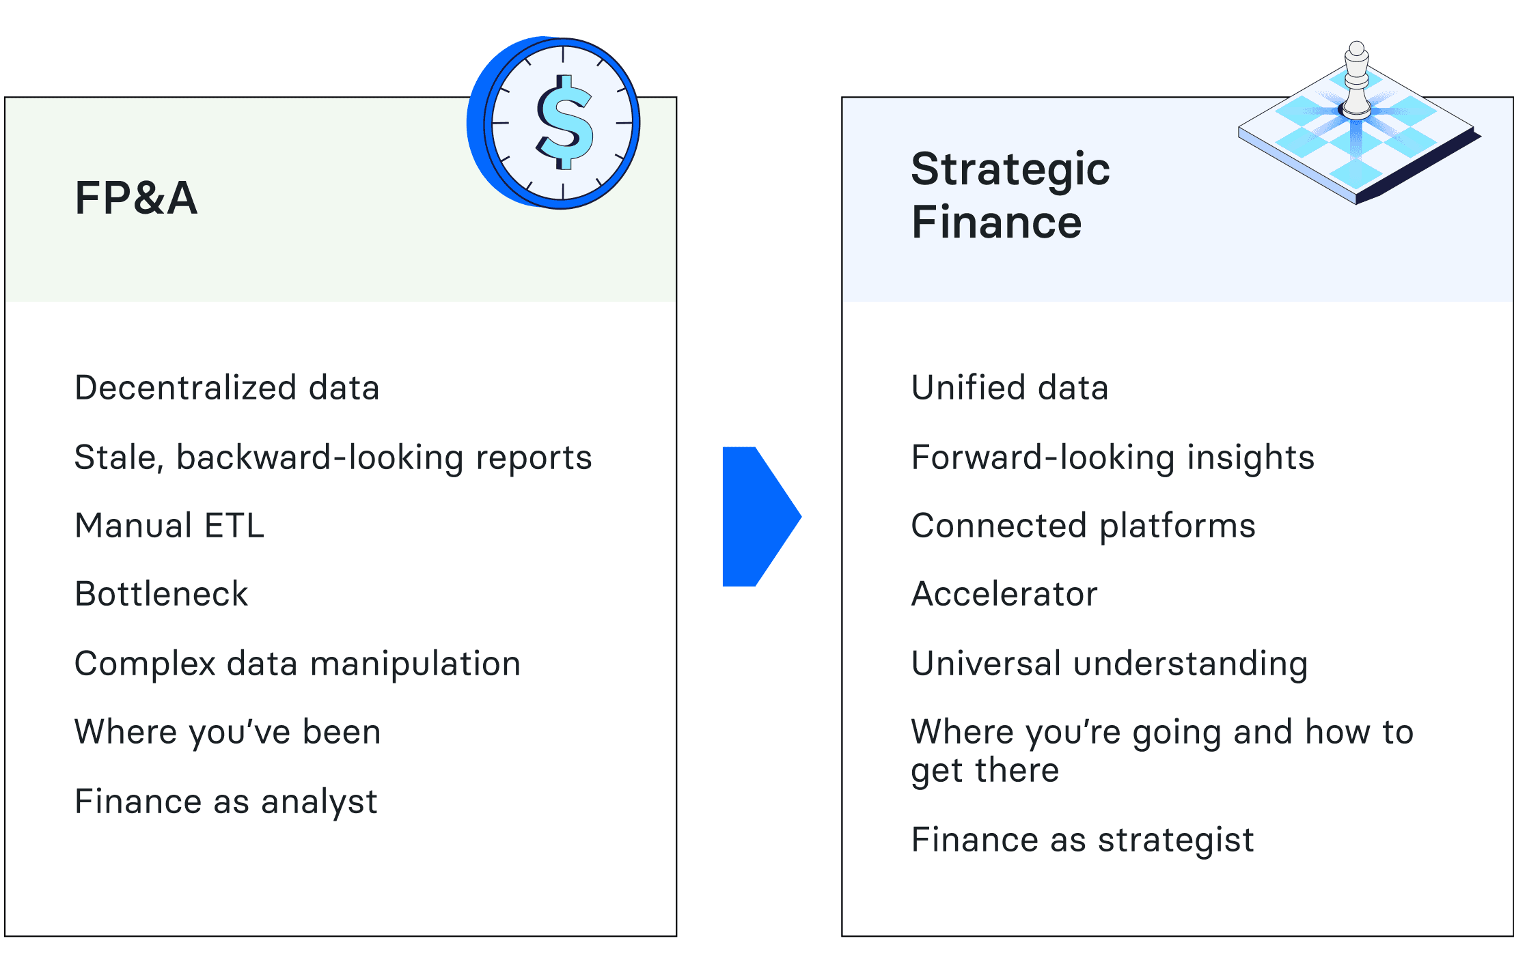
Task: Click Finance as analyst text
Action: [225, 802]
